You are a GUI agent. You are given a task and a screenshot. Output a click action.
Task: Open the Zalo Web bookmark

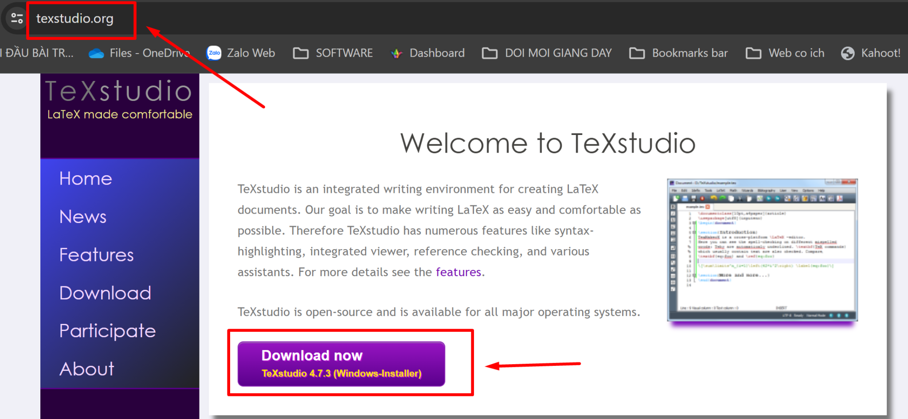(x=241, y=53)
